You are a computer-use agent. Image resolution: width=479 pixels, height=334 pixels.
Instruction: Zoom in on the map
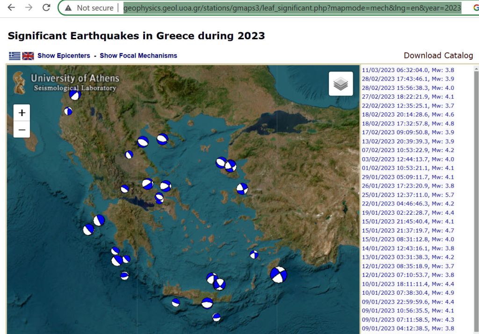click(x=22, y=113)
